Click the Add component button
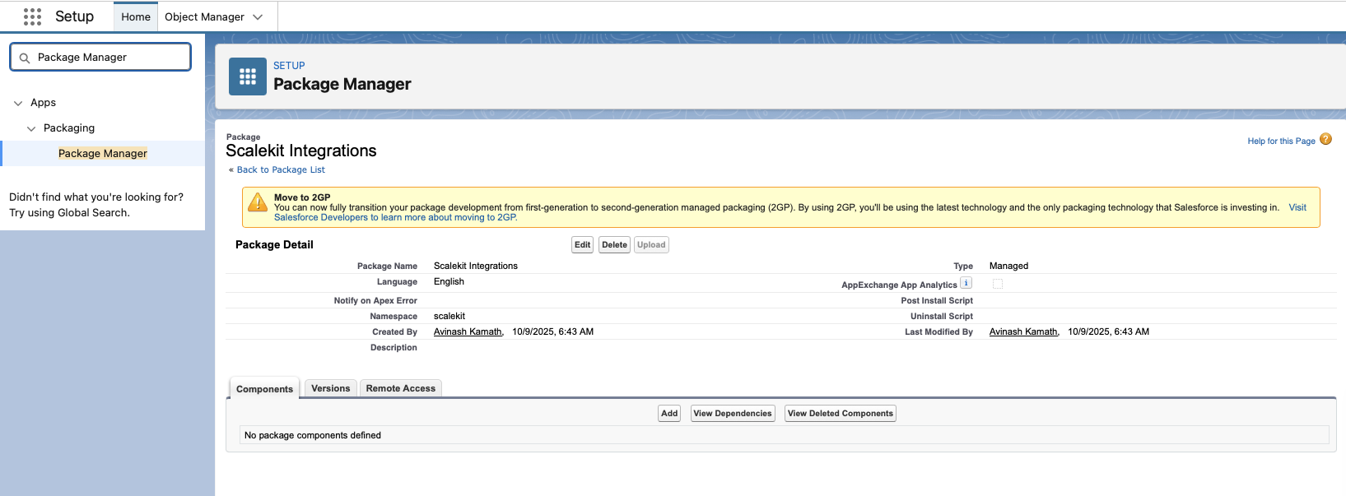Image resolution: width=1346 pixels, height=496 pixels. 669,413
